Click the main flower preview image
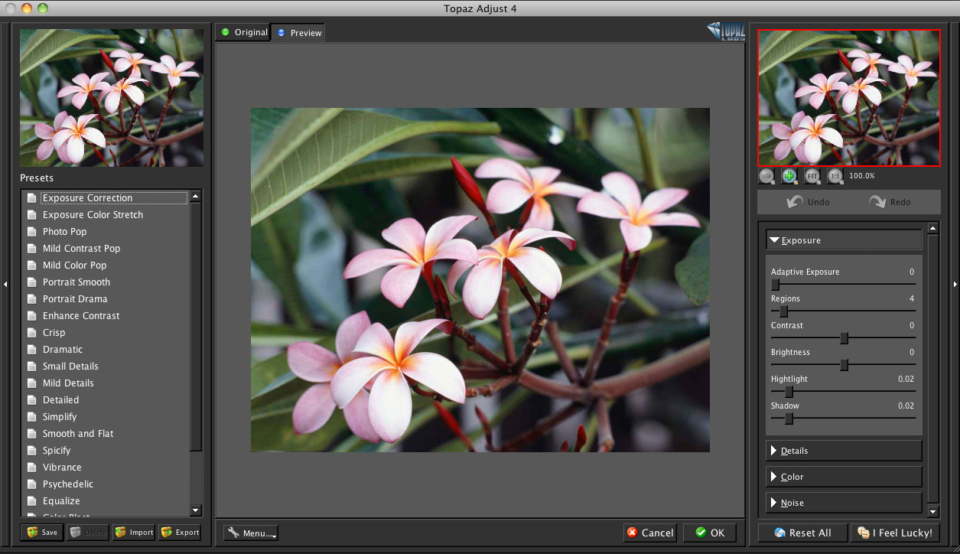The width and height of the screenshot is (960, 554). click(480, 280)
